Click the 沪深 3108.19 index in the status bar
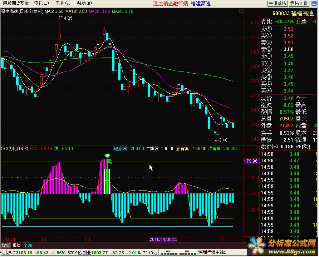Screen dimensions: 319x257 (x=20, y=253)
